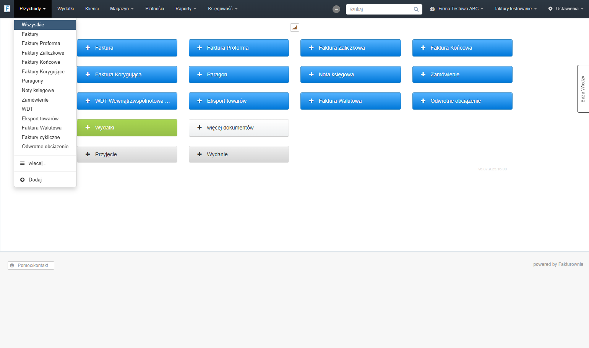Open the Wydatki tab in navbar
The height and width of the screenshot is (348, 589).
point(65,9)
